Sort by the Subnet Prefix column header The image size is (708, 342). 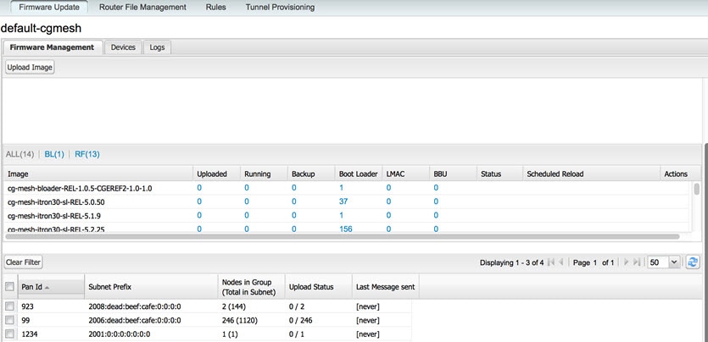tap(151, 287)
